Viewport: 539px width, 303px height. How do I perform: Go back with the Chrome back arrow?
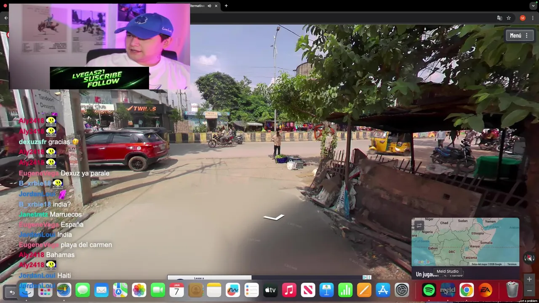click(x=6, y=18)
